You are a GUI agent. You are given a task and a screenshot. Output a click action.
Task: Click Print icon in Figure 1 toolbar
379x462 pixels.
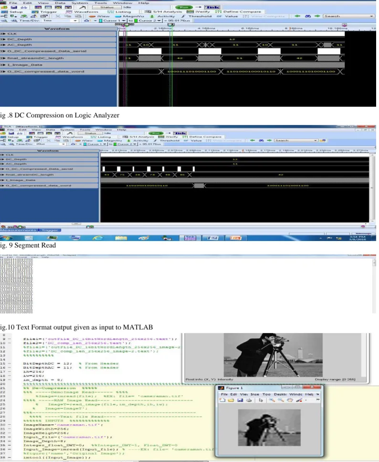[x=249, y=400]
